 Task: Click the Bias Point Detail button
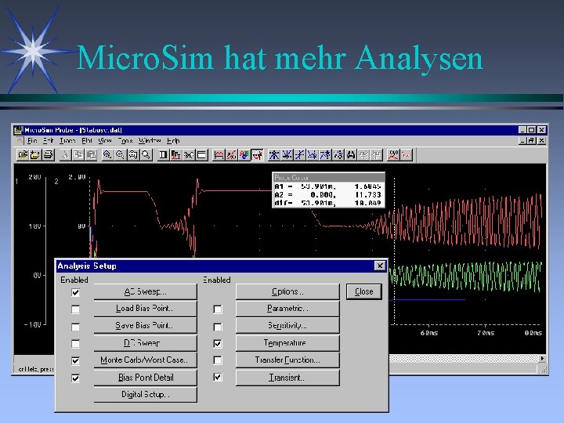click(146, 378)
